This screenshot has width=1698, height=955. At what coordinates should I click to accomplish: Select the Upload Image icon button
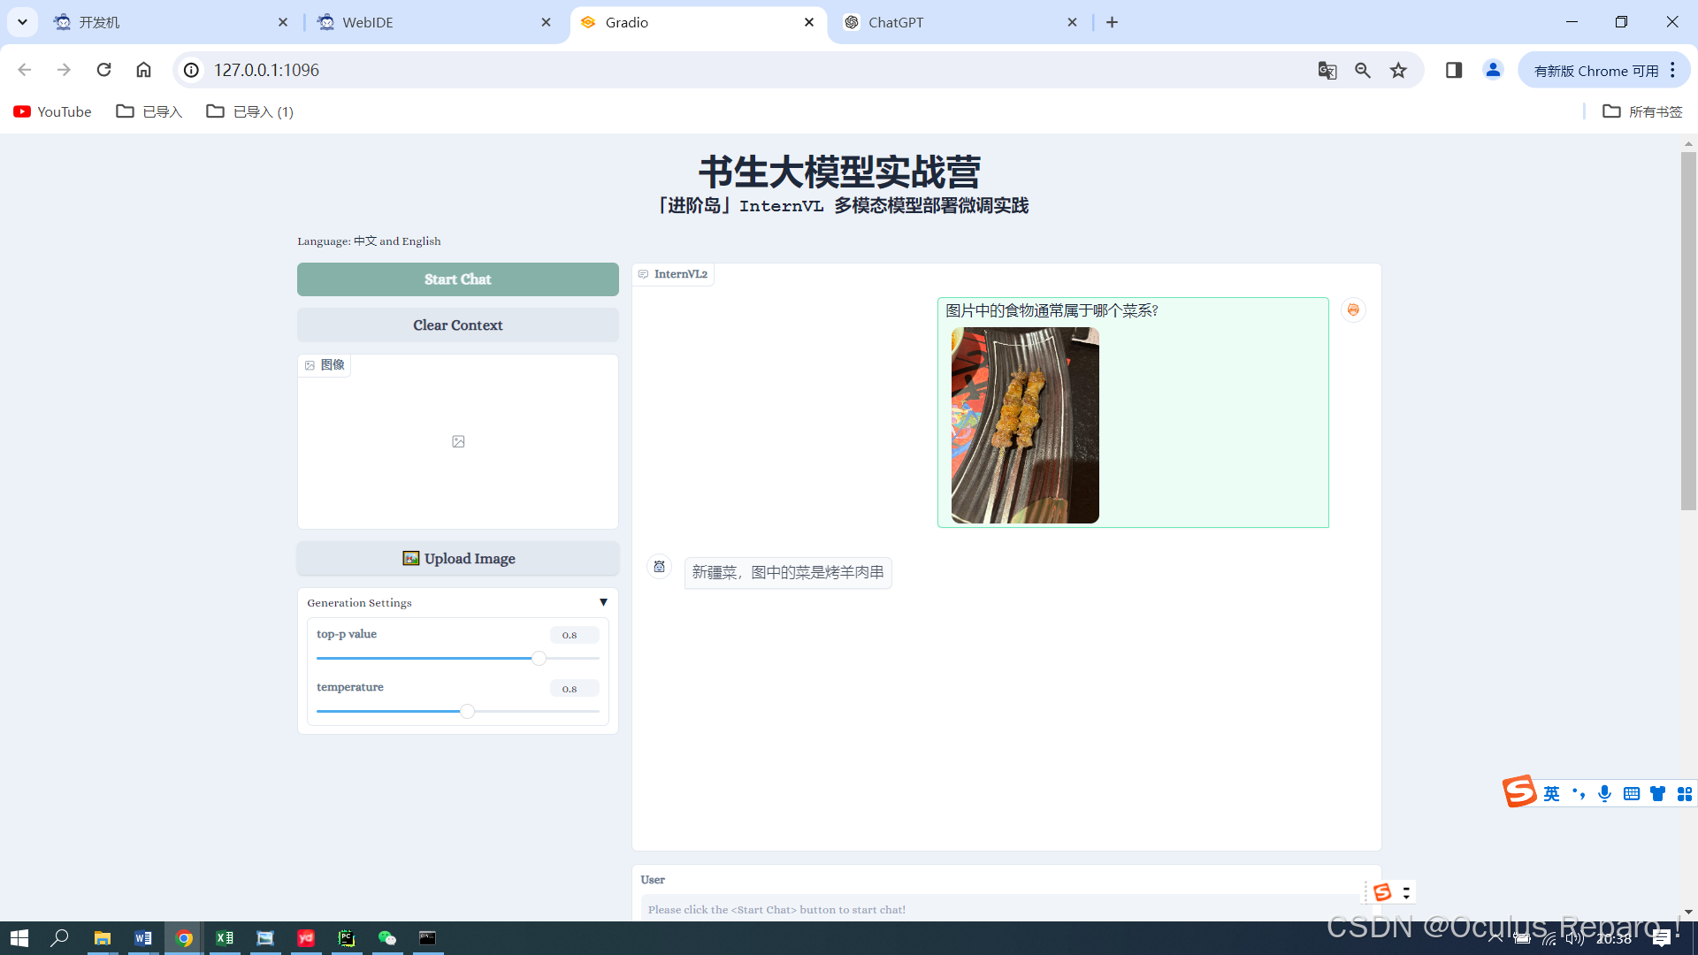click(411, 558)
